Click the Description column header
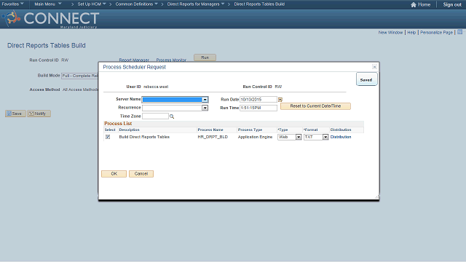466x262 pixels. (129, 130)
